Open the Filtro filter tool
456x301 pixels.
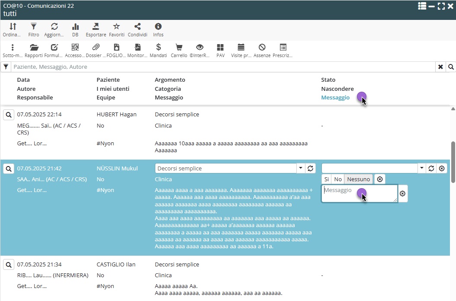pos(34,27)
